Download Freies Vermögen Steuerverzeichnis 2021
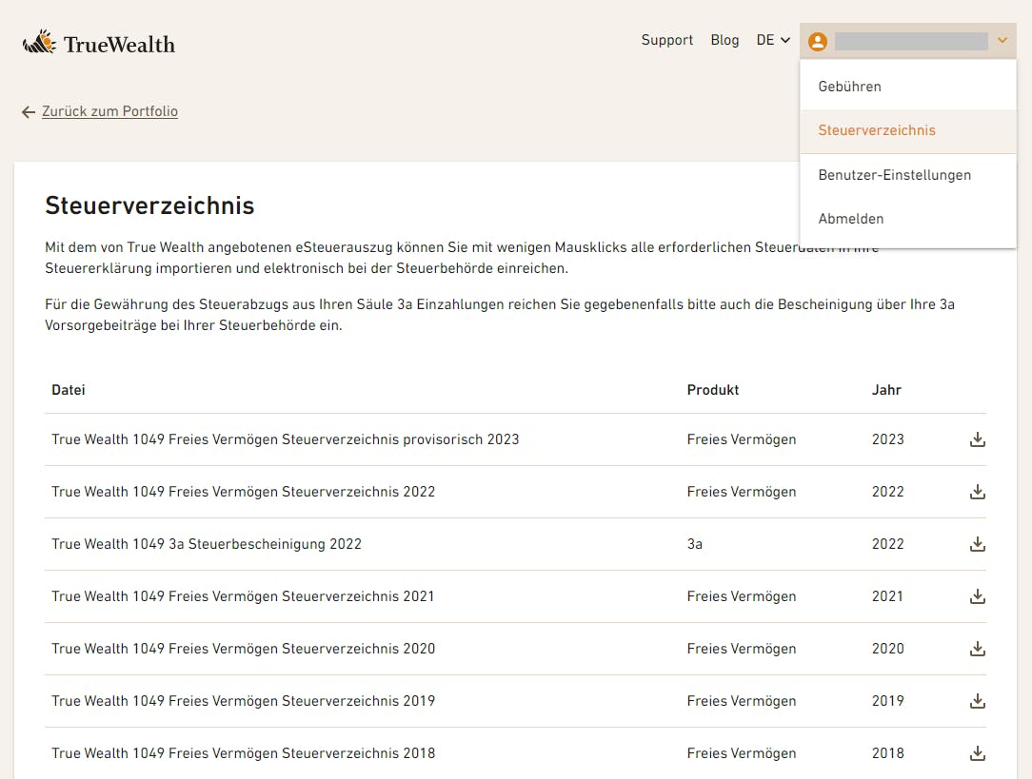This screenshot has width=1032, height=779. 978,596
